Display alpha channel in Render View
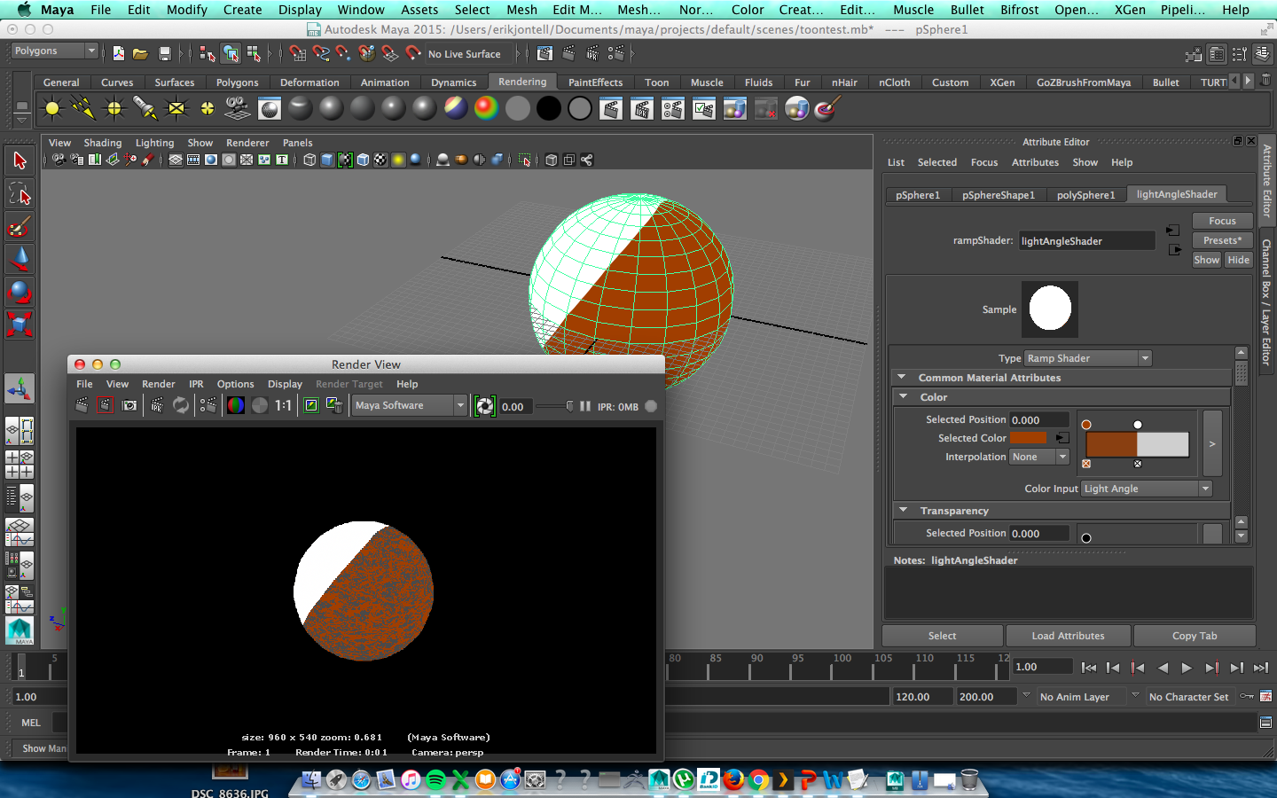Screen dimensions: 1277x798 click(260, 405)
